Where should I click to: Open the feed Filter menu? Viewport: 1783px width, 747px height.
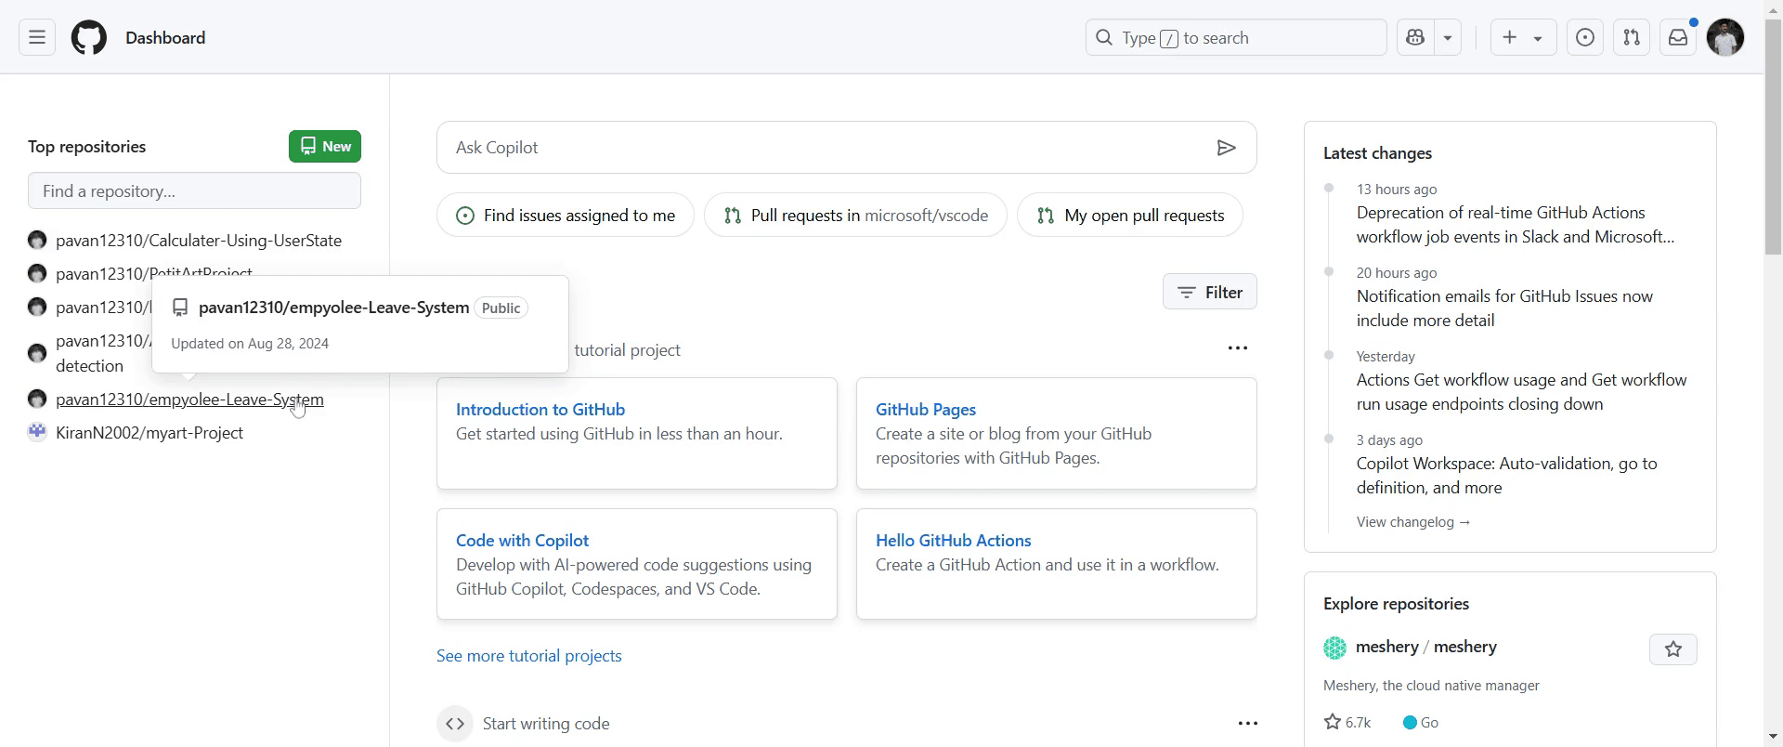[x=1209, y=293]
